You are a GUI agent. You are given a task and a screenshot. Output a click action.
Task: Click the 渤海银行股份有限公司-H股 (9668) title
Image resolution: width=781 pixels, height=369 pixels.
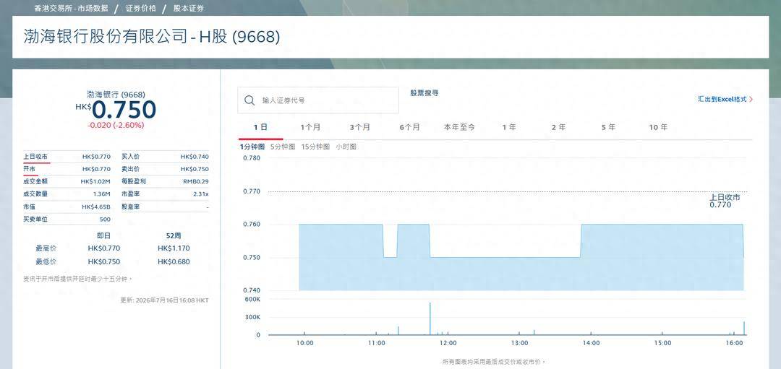(151, 37)
